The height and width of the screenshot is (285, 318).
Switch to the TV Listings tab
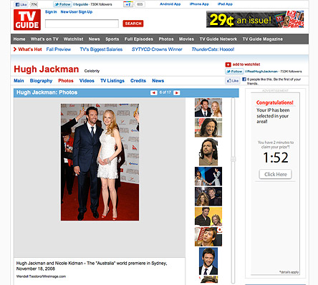point(112,81)
